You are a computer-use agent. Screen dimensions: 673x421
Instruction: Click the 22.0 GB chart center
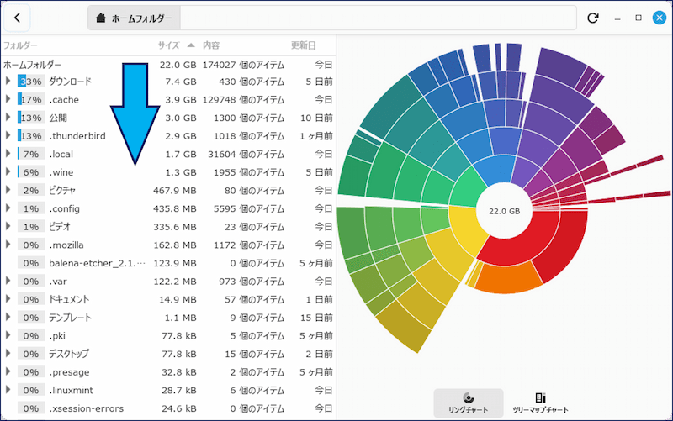click(x=504, y=212)
